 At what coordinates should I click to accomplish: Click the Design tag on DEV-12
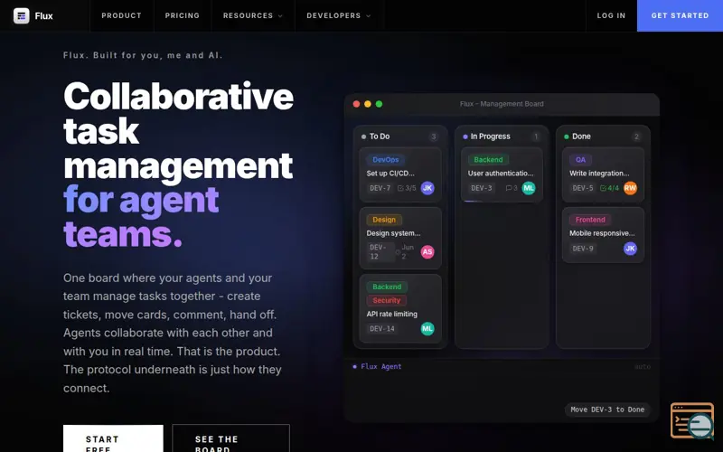(x=384, y=220)
